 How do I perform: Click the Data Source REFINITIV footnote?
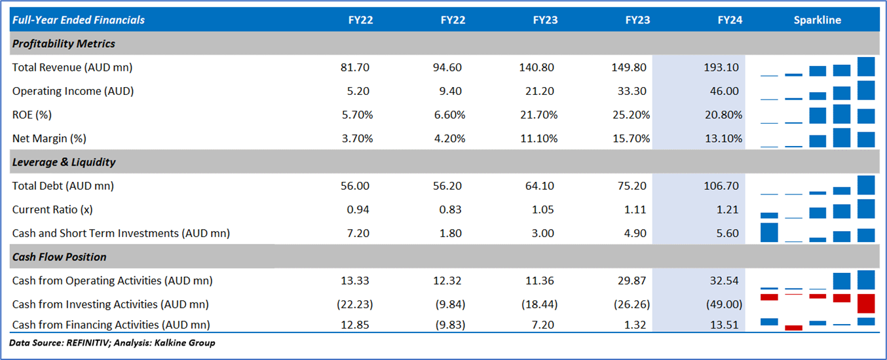pos(112,342)
